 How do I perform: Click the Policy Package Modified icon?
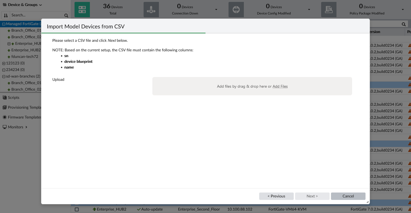(329, 10)
